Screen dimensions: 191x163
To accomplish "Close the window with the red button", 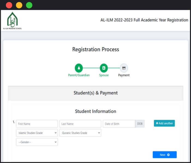I will point(9,5).
